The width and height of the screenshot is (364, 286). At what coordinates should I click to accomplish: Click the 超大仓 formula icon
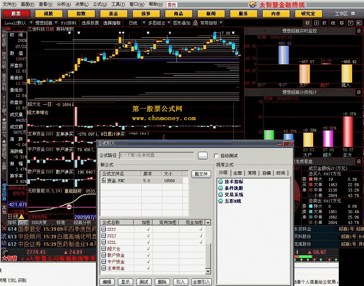click(x=104, y=248)
